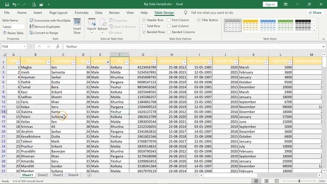Toggle the Banded Rows checkbox

pyautogui.click(x=144, y=32)
